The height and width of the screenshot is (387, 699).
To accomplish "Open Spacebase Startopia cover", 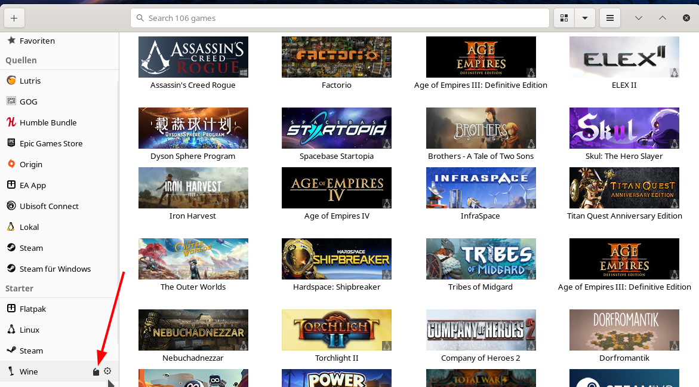I will (x=337, y=128).
